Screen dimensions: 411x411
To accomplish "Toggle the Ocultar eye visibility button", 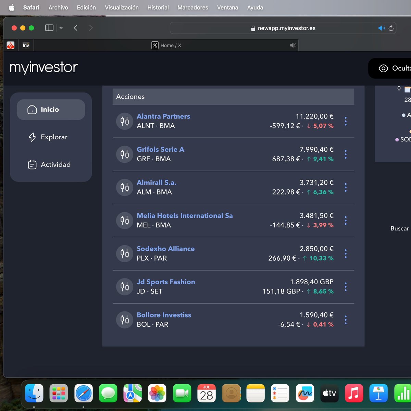I will pos(390,68).
